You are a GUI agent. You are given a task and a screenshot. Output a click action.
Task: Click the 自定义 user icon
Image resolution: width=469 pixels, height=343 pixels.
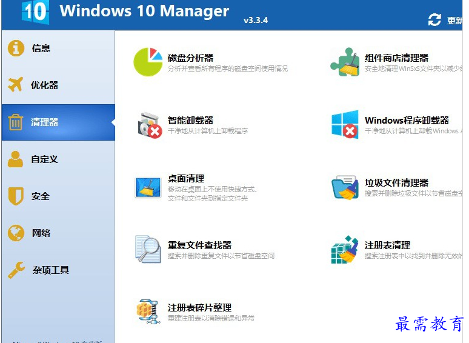point(16,159)
